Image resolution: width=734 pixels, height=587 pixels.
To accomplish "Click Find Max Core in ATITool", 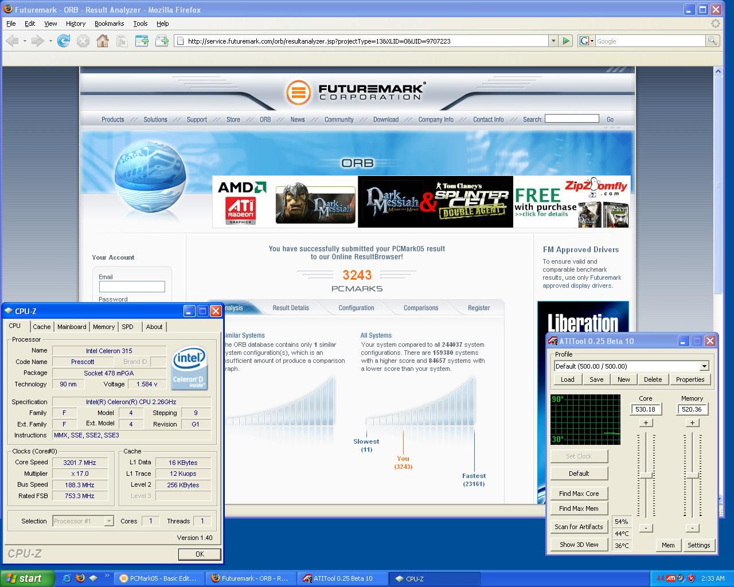I will pyautogui.click(x=579, y=494).
